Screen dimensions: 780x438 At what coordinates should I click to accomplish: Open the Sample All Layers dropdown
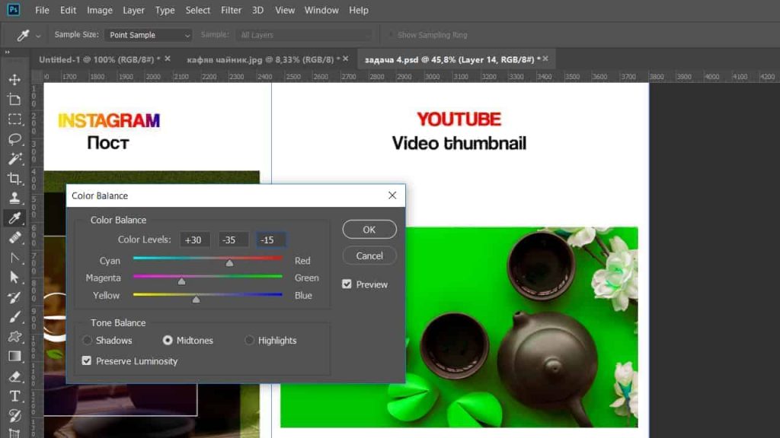[304, 35]
